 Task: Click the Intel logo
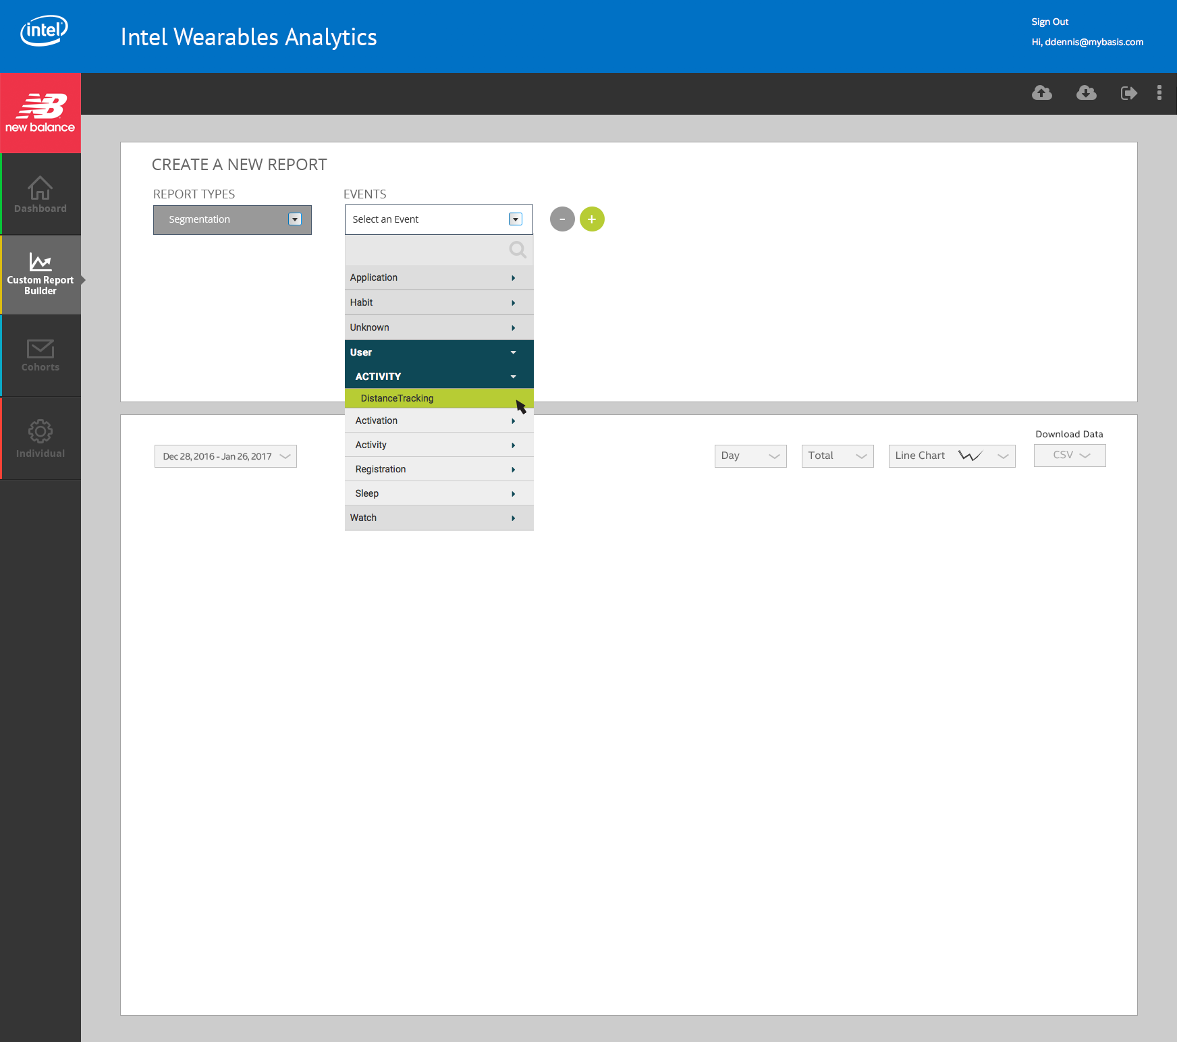coord(44,30)
